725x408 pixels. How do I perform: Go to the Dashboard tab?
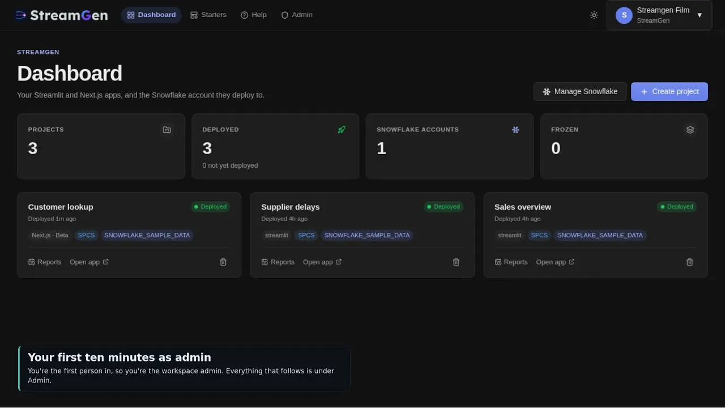pyautogui.click(x=151, y=15)
